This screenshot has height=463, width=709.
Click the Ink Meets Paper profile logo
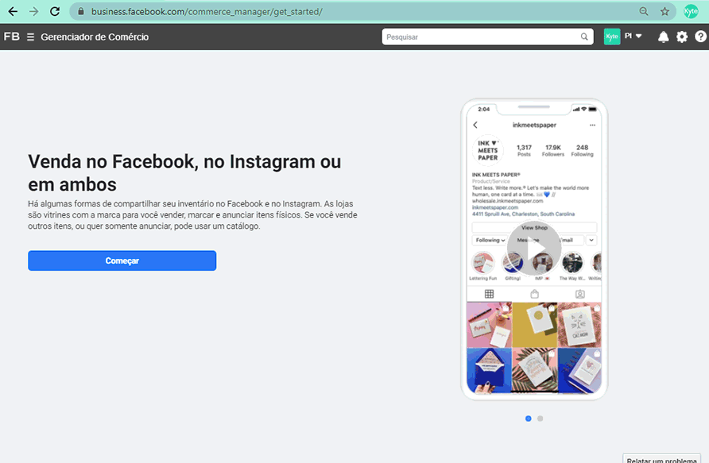pyautogui.click(x=488, y=150)
